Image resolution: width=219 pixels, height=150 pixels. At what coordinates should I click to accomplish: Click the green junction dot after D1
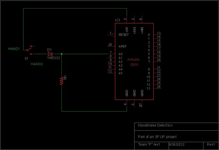coord(62,54)
